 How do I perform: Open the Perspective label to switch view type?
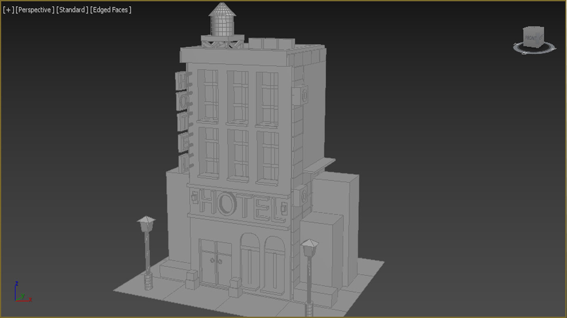pos(34,10)
